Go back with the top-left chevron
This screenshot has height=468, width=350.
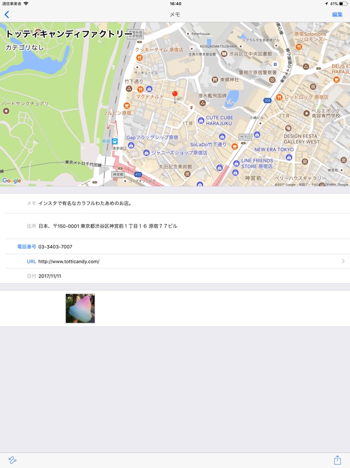[x=7, y=14]
